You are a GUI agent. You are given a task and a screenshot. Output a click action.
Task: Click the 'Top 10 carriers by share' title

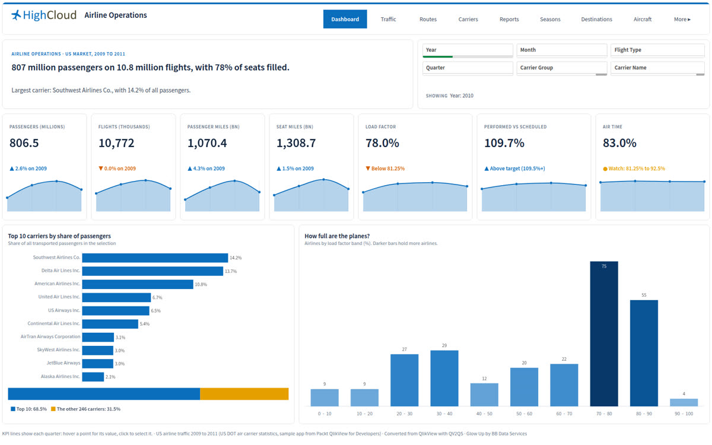pyautogui.click(x=59, y=236)
